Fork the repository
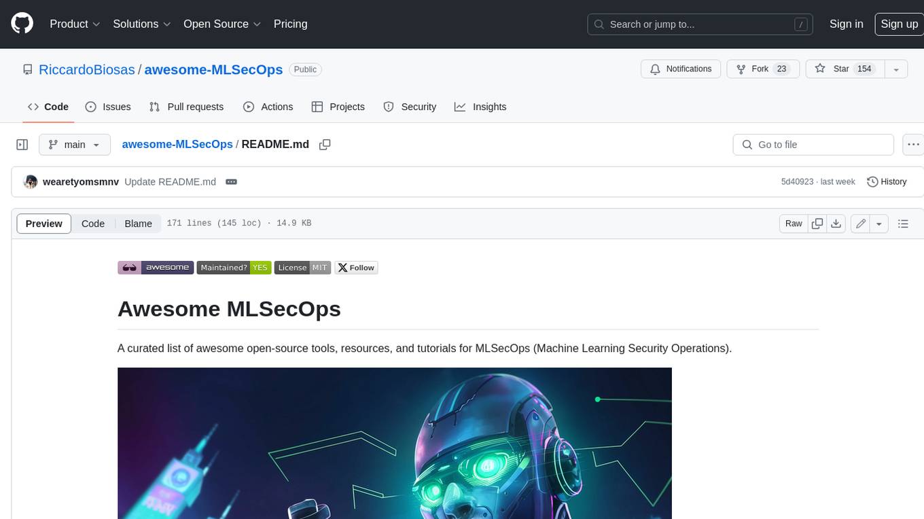 (763, 69)
